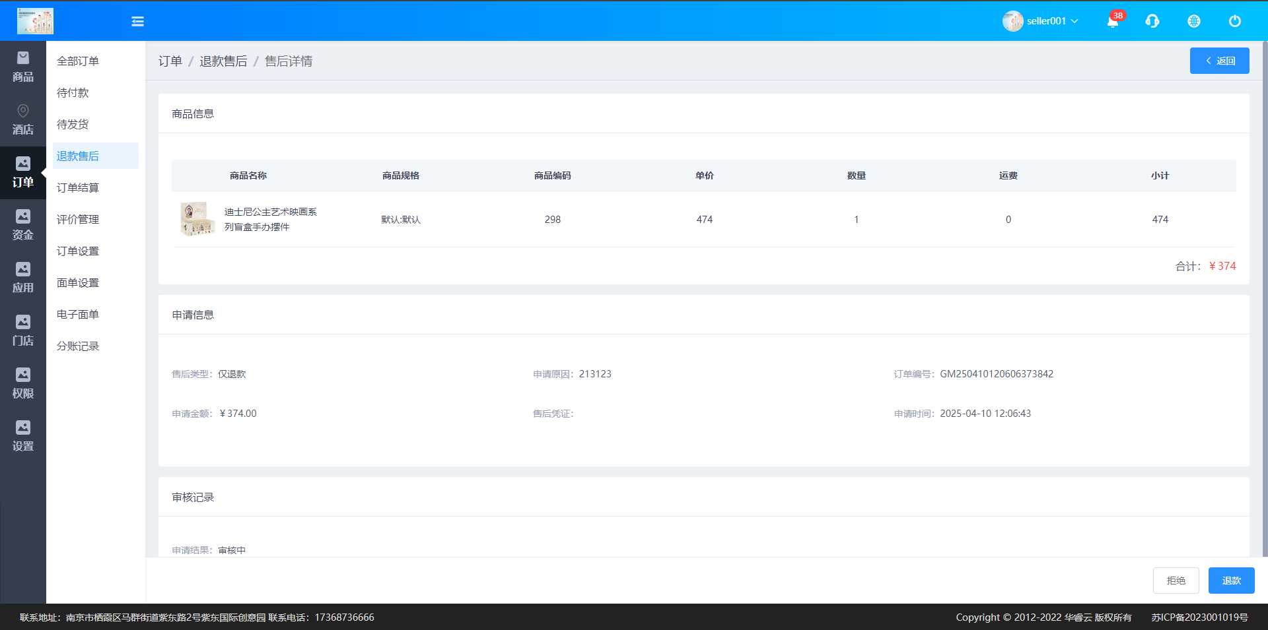The width and height of the screenshot is (1268, 630).
Task: Click the customer service headset icon
Action: tap(1152, 21)
